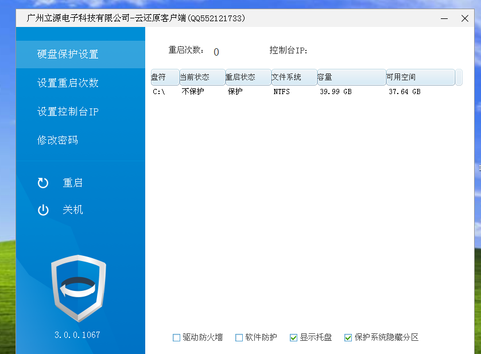Uncheck the 显示托盘 checkbox
481x354 pixels.
point(293,338)
